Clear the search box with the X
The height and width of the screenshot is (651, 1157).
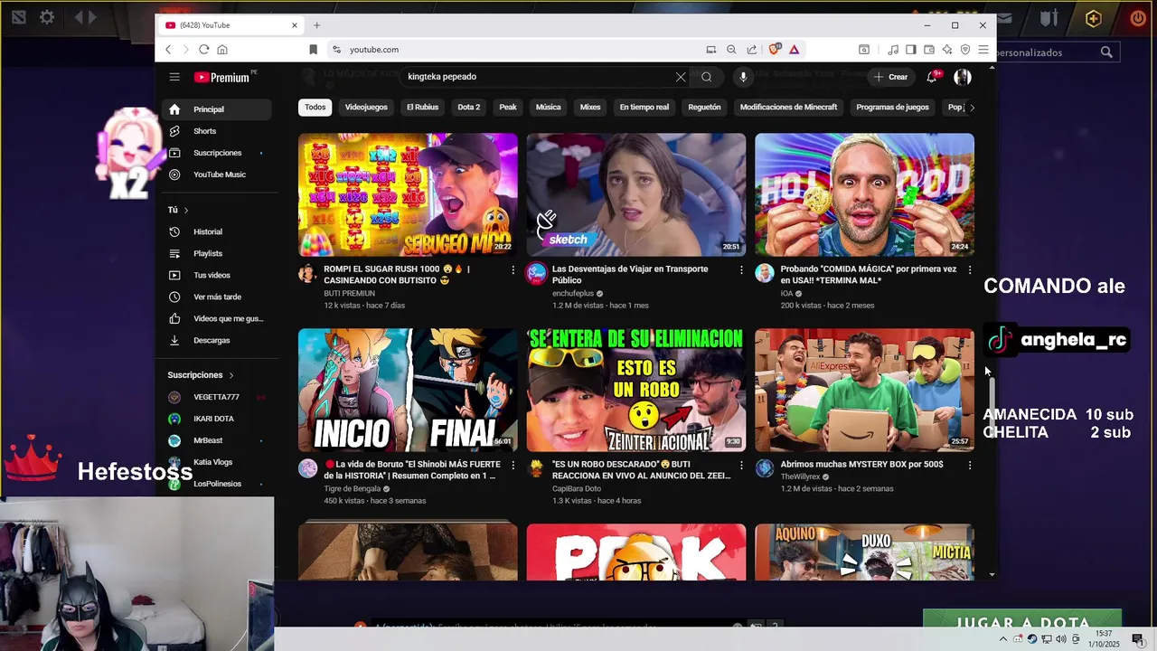coord(681,77)
